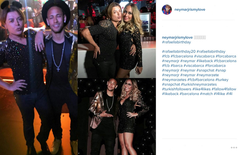Open the #like4likes hashtag
Viewport: 243px width, 155px height.
click(201, 89)
